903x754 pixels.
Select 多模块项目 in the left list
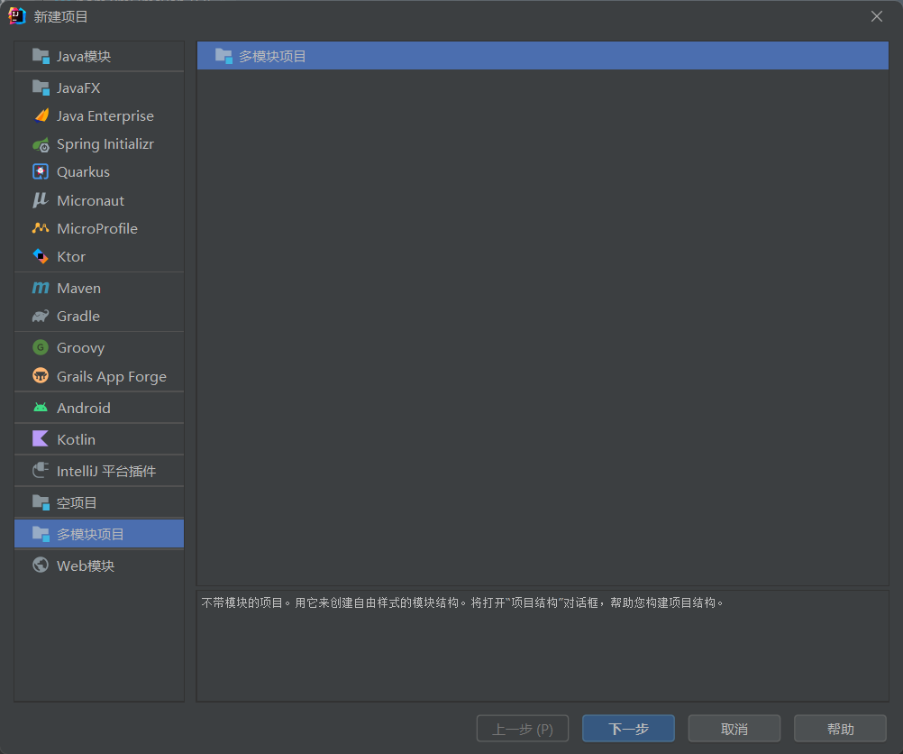pos(99,534)
